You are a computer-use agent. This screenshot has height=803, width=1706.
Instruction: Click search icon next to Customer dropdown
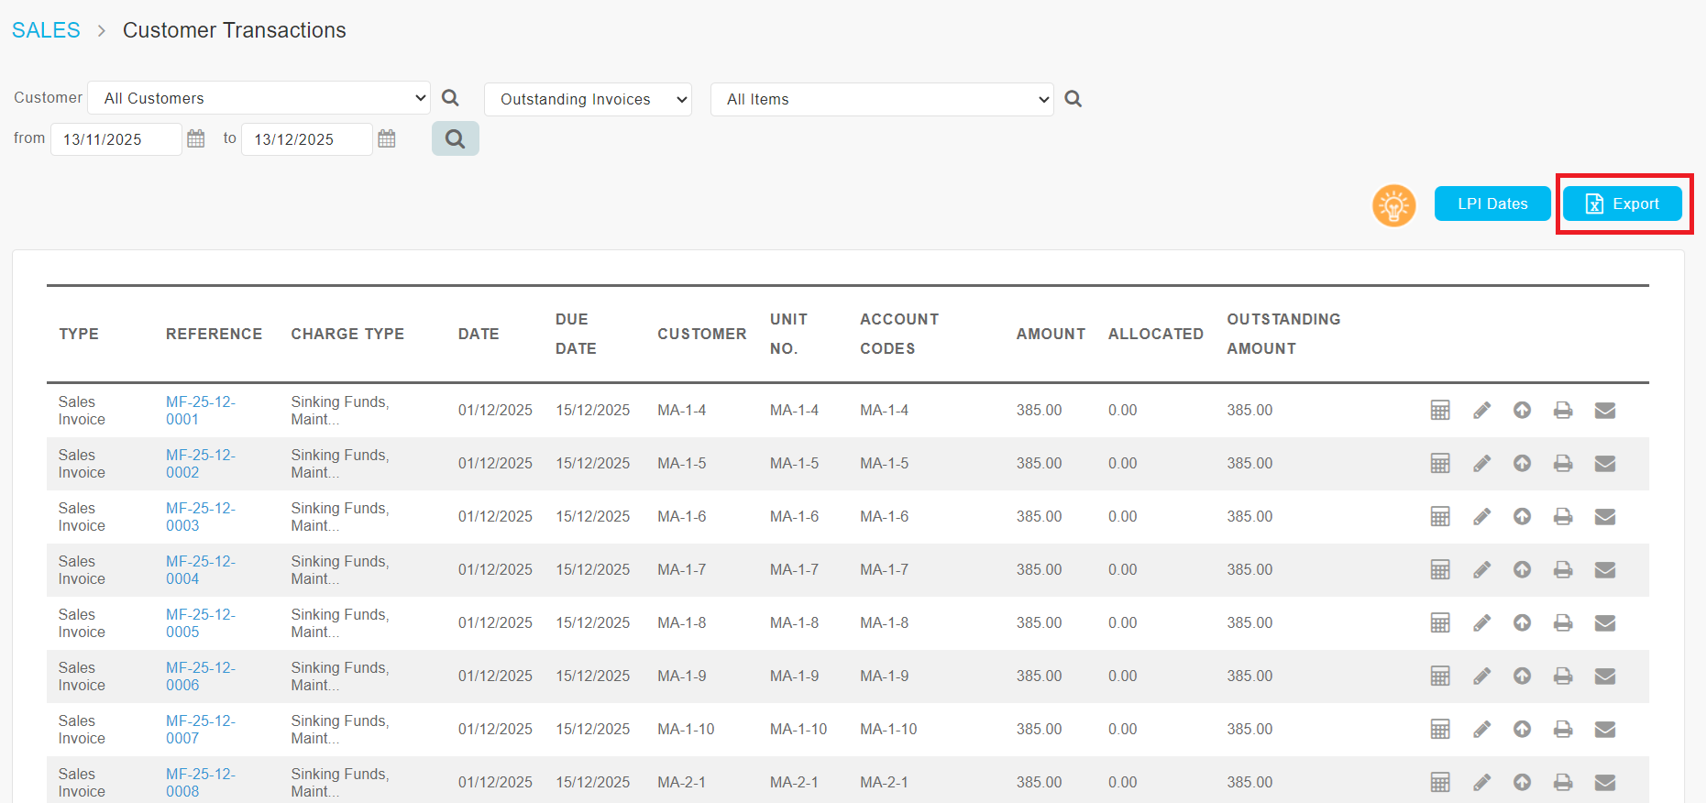point(450,98)
